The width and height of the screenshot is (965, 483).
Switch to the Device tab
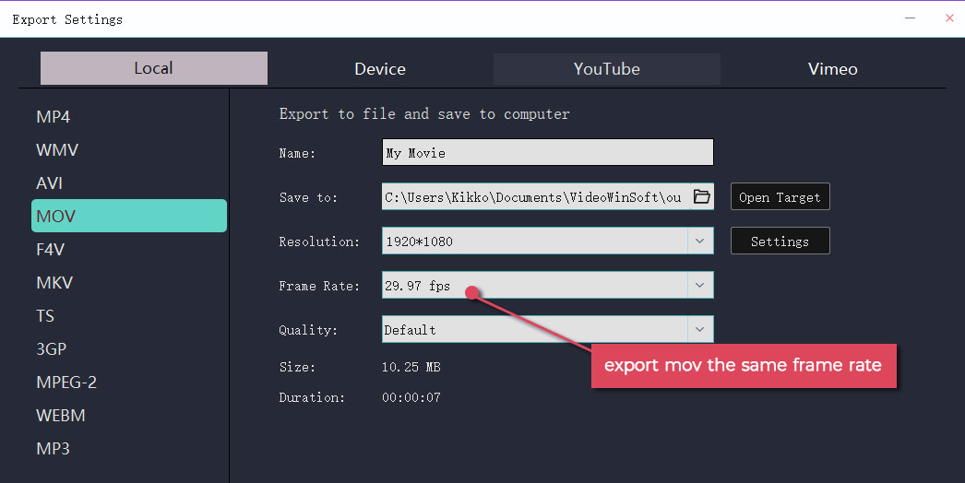point(380,69)
